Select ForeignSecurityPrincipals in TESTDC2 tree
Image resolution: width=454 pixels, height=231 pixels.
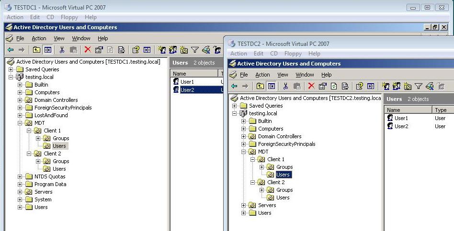287,144
